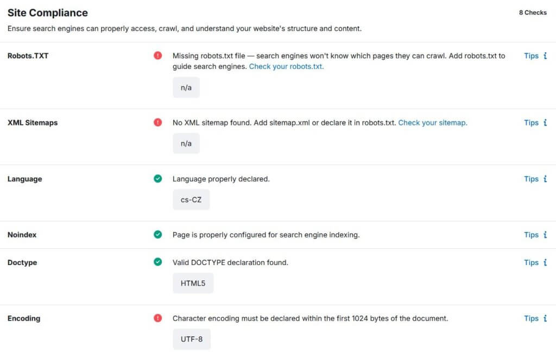
Task: Select the HTML5 badge under Doctype
Action: coord(193,282)
